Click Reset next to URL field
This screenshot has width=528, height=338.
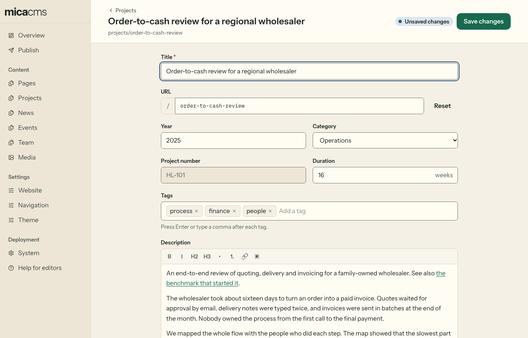point(442,106)
